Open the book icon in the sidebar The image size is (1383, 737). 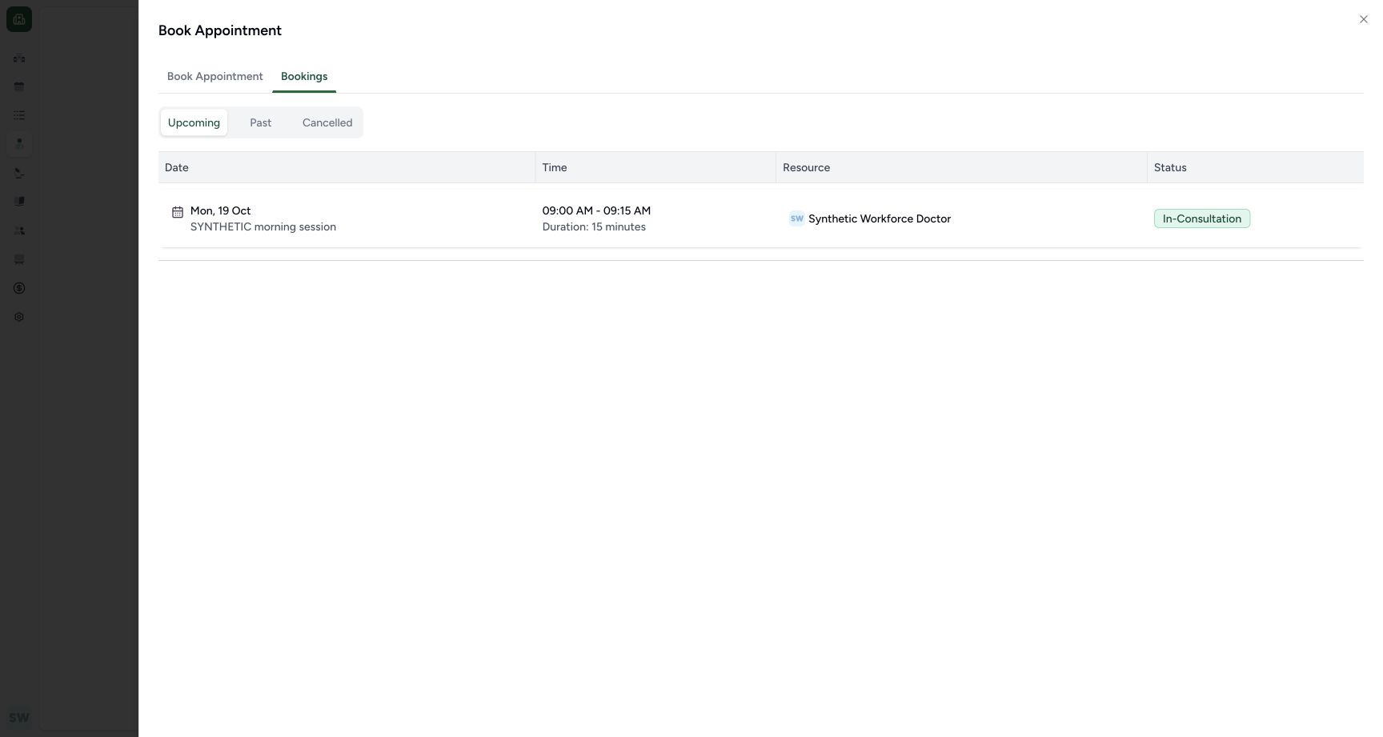pos(19,202)
